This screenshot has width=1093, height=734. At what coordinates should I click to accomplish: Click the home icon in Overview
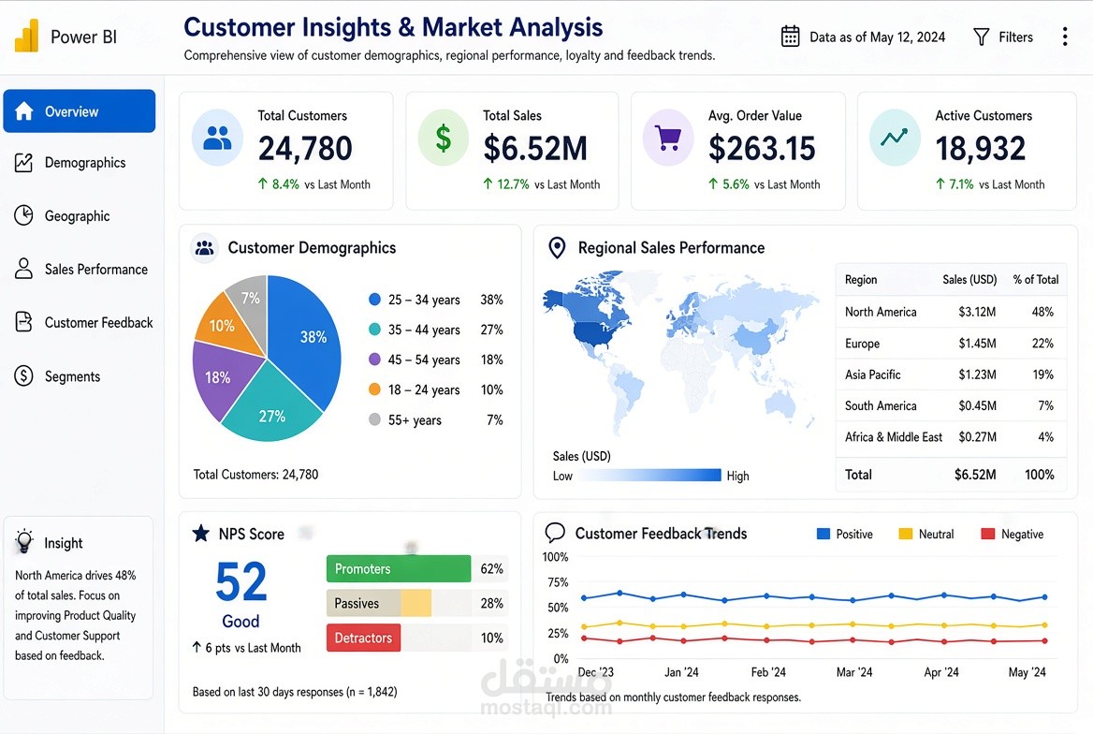(x=24, y=110)
